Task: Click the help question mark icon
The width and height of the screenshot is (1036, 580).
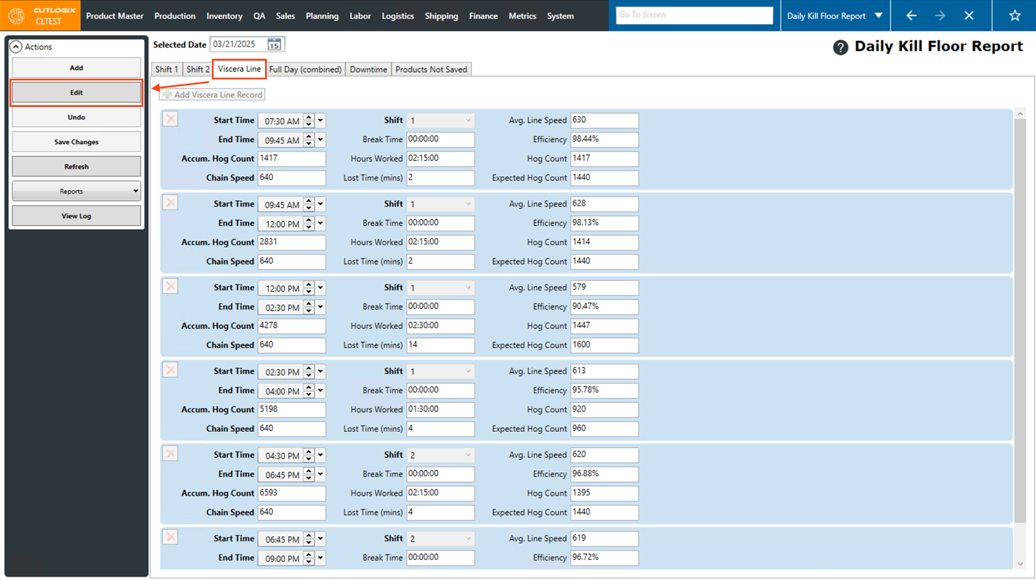Action: click(x=840, y=47)
